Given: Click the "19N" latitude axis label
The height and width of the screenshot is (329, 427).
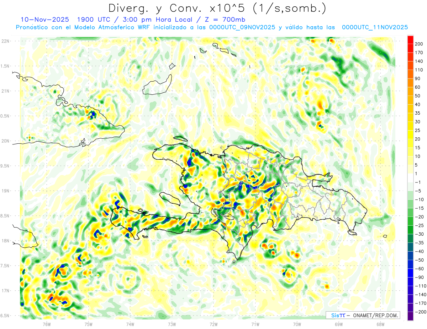Looking at the screenshot, I should tap(5, 191).
